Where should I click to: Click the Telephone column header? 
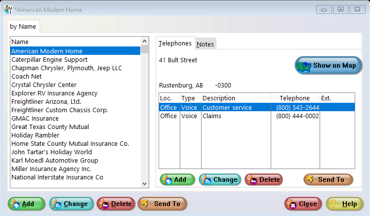coord(295,98)
